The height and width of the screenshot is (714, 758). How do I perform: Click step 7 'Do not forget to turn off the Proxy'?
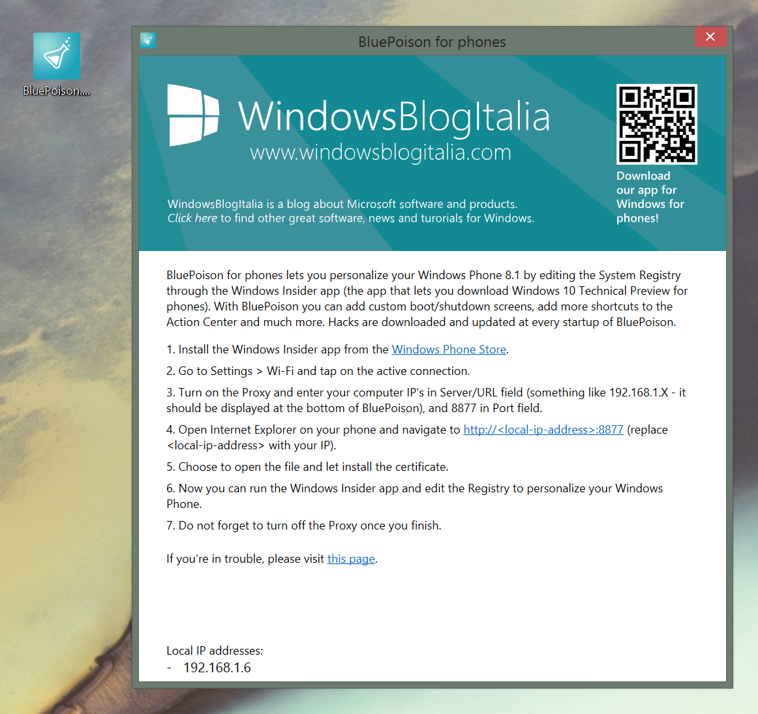303,526
